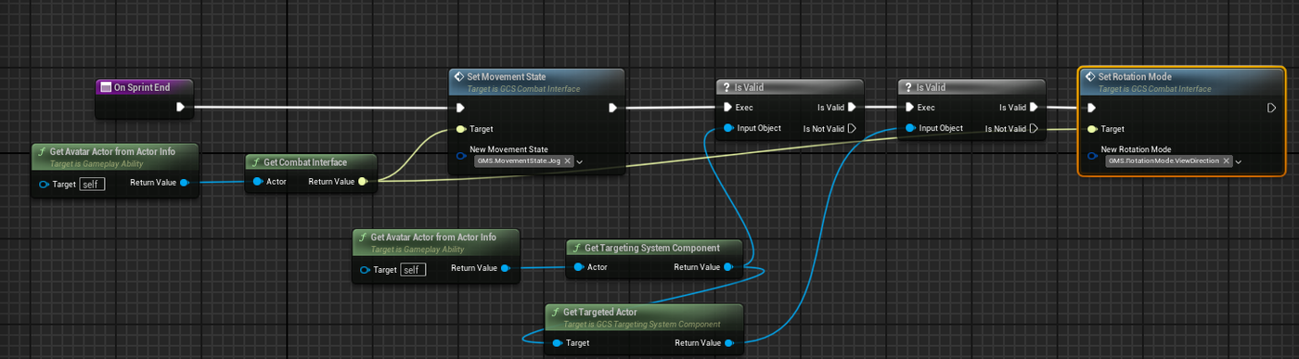Click Return Value pin on Get Targeted Actor

[x=728, y=343]
